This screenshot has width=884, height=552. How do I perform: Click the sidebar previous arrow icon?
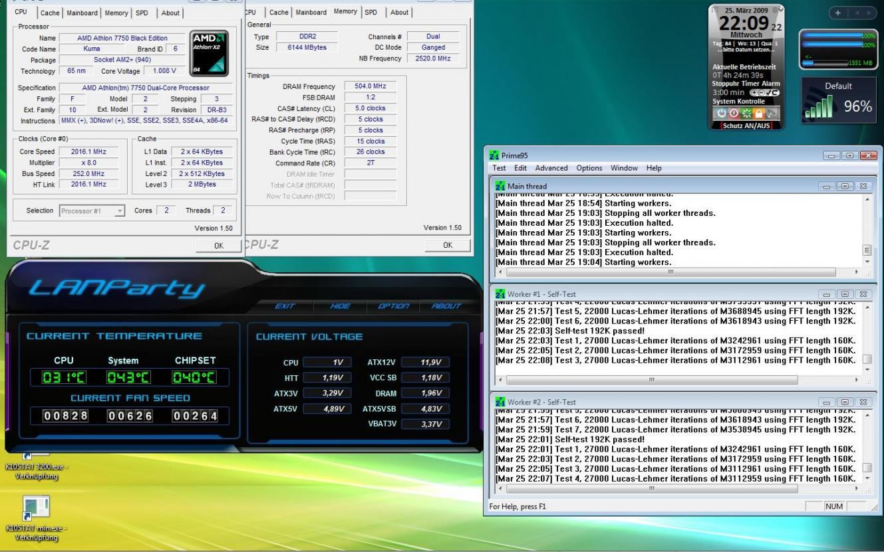point(857,13)
